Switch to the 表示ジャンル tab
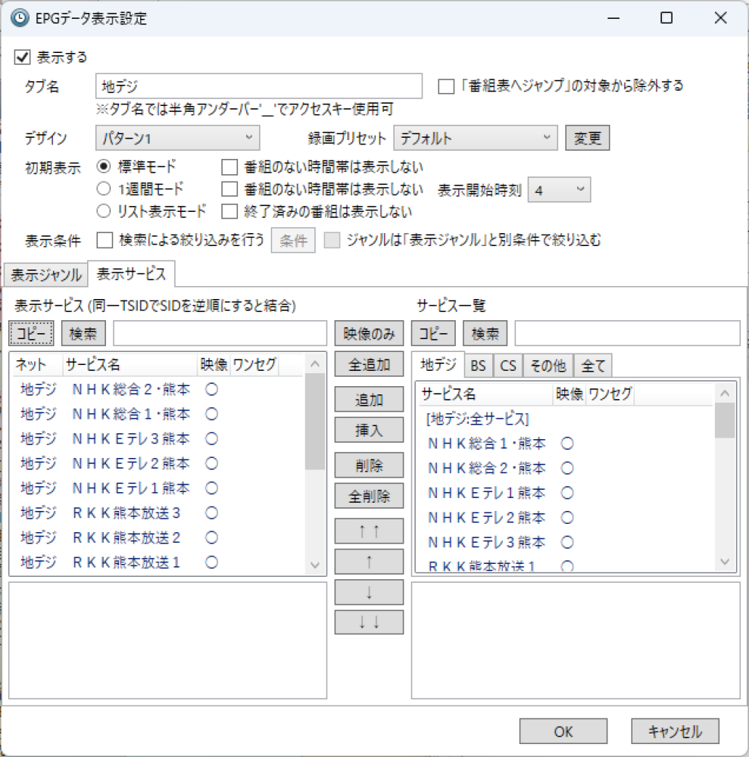Image resolution: width=749 pixels, height=757 pixels. click(x=46, y=276)
